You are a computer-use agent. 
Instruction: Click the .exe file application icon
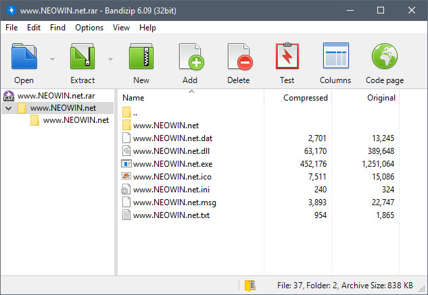coord(126,163)
